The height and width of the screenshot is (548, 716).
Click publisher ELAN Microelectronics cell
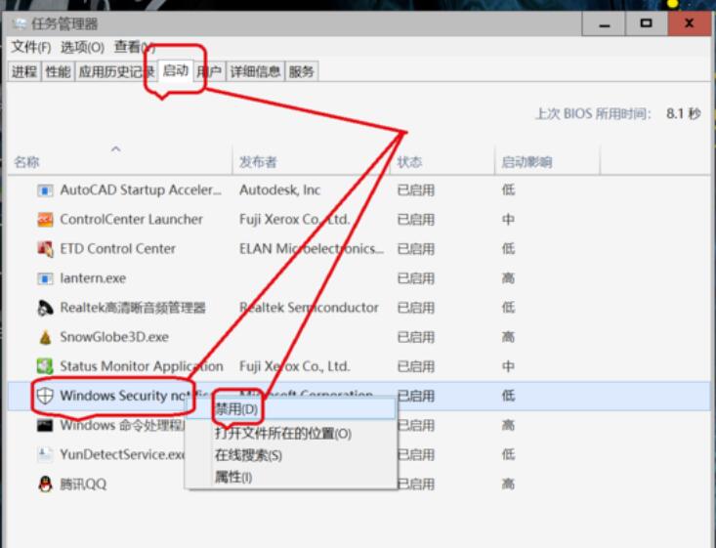(x=312, y=249)
